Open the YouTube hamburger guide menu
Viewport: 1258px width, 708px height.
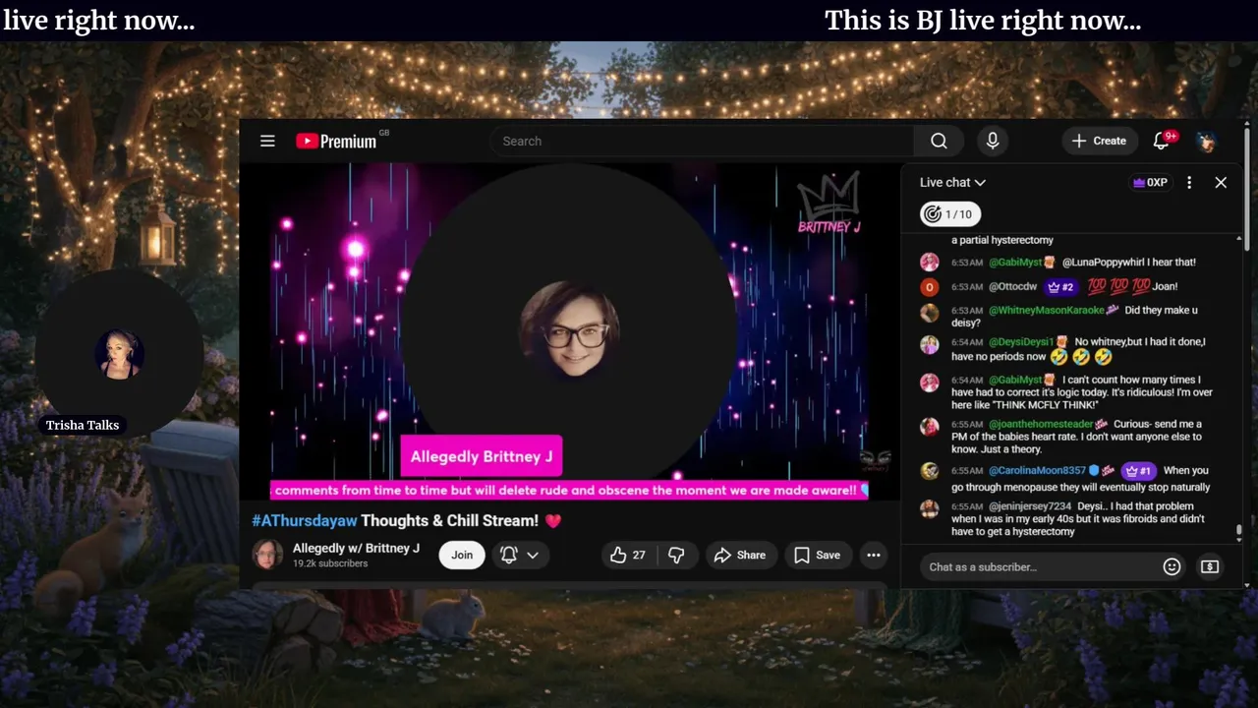[x=267, y=141]
